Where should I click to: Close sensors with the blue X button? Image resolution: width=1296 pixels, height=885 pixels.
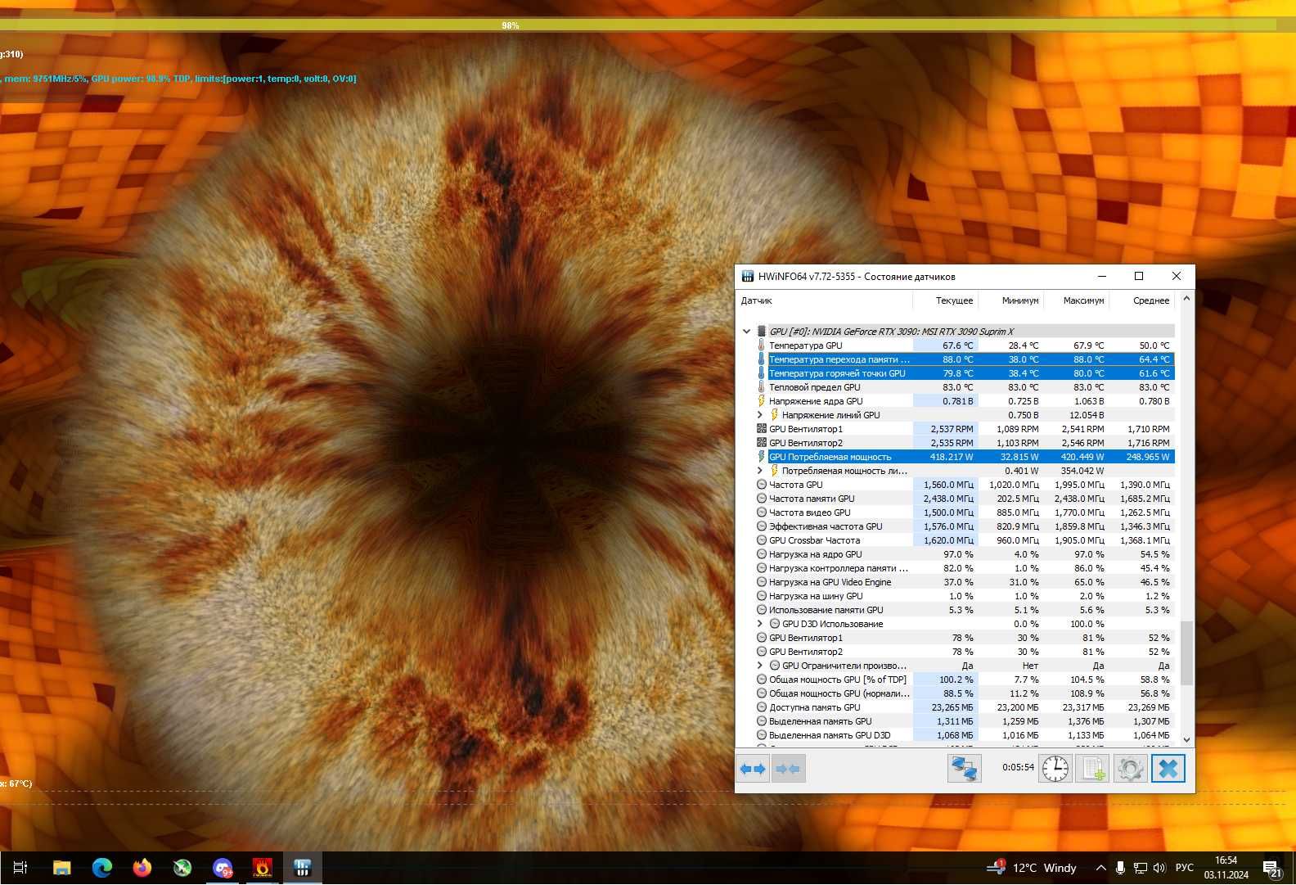[x=1168, y=769]
